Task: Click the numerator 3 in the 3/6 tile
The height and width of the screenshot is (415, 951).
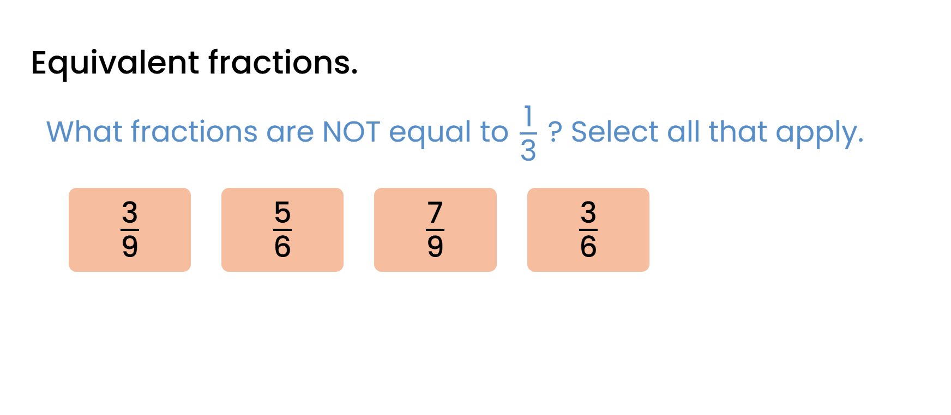Action: pos(588,212)
